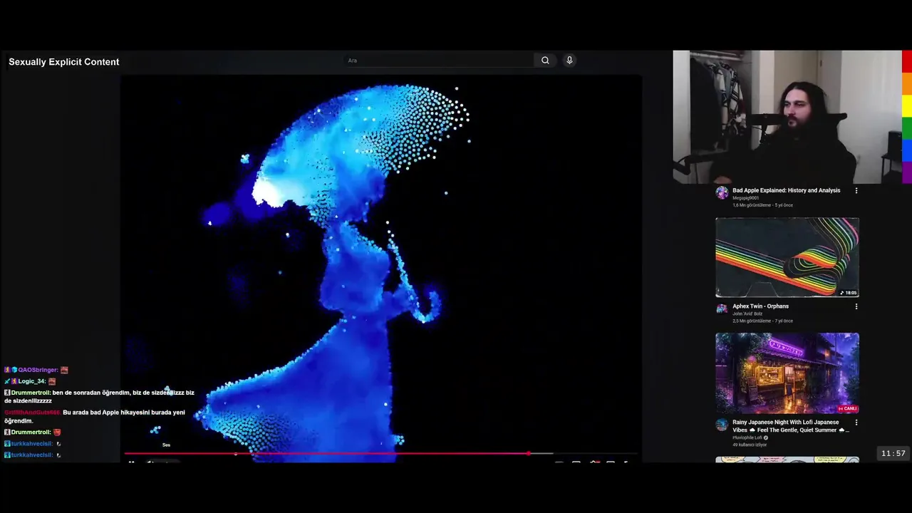This screenshot has width=912, height=513.
Task: Play the Rainy Japanese Night thumbnail
Action: tap(787, 373)
